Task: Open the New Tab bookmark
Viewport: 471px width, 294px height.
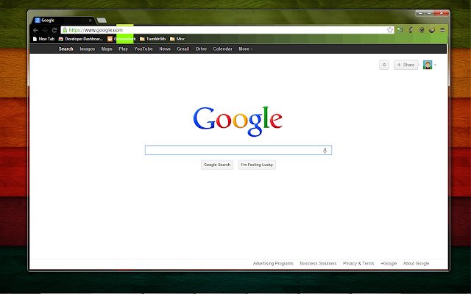Action: pos(43,39)
